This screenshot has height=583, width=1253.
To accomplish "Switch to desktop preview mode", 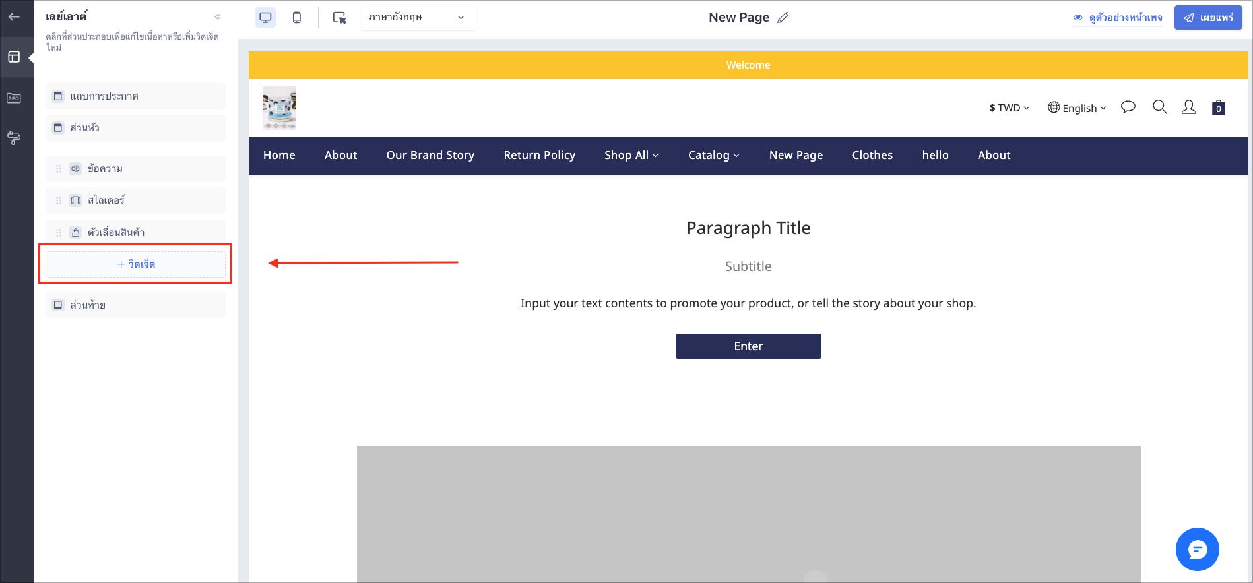I will pos(265,18).
